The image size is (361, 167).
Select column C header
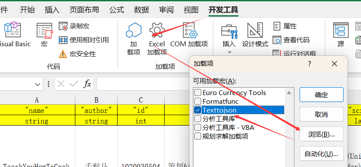pos(141,100)
